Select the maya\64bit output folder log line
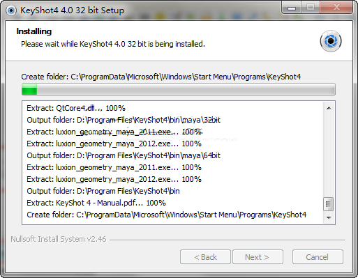 coord(124,155)
